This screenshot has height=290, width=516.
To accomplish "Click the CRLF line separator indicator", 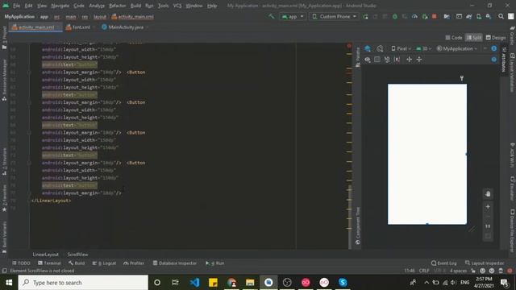I will click(x=424, y=271).
